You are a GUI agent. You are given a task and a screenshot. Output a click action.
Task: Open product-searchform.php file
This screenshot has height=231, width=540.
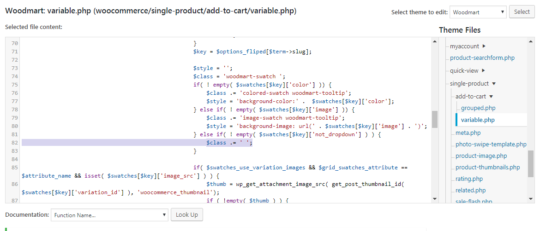tap(482, 58)
